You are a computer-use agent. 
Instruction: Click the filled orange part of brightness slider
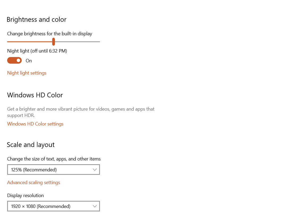tap(29, 42)
